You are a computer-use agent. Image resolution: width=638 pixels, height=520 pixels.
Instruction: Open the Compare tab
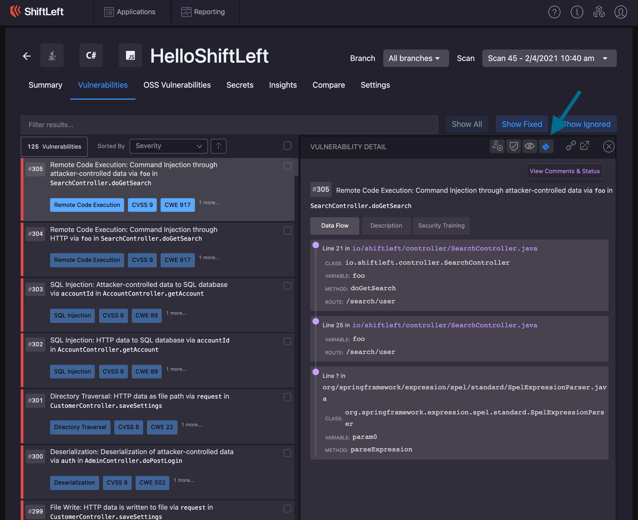pyautogui.click(x=329, y=85)
